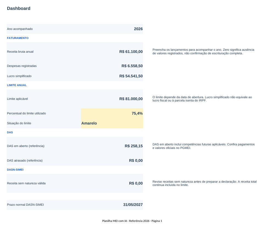Select the 'Limite aplicável' label

tap(17, 99)
